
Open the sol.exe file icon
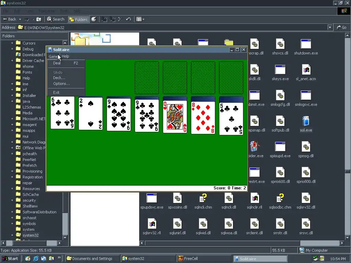[306, 121]
